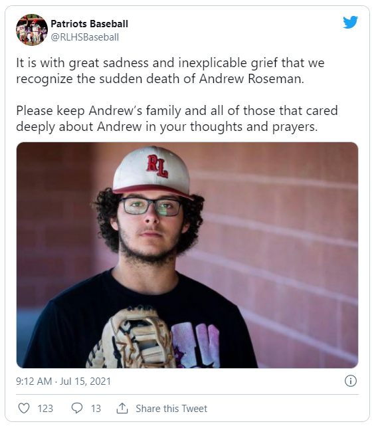This screenshot has width=374, height=426.
Task: Click the 123 likes count
Action: pos(45,408)
